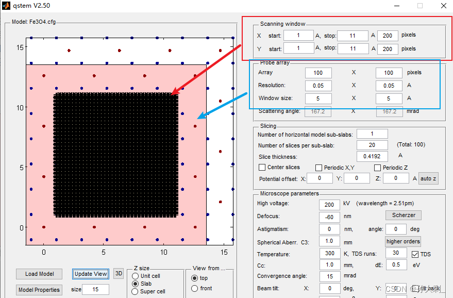Click the Scanning window Y pixels field
Image resolution: width=453 pixels, height=298 pixels.
(x=388, y=49)
